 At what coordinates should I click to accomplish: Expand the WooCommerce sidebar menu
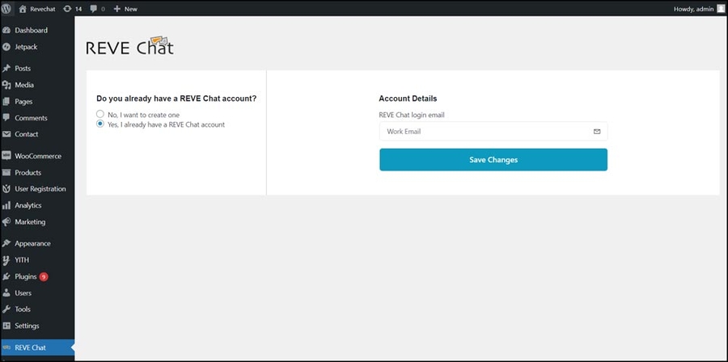(x=37, y=156)
